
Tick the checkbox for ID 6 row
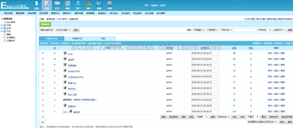pyautogui.click(x=43, y=82)
